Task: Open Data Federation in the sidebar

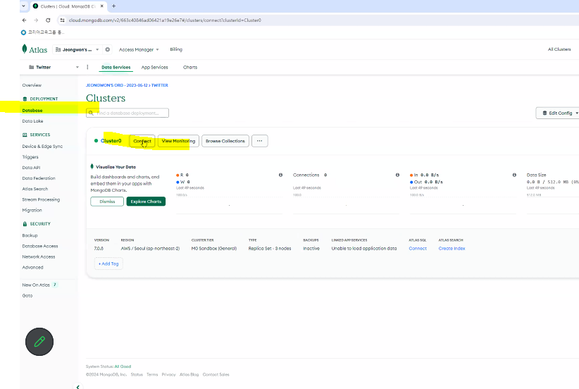Action: point(39,178)
